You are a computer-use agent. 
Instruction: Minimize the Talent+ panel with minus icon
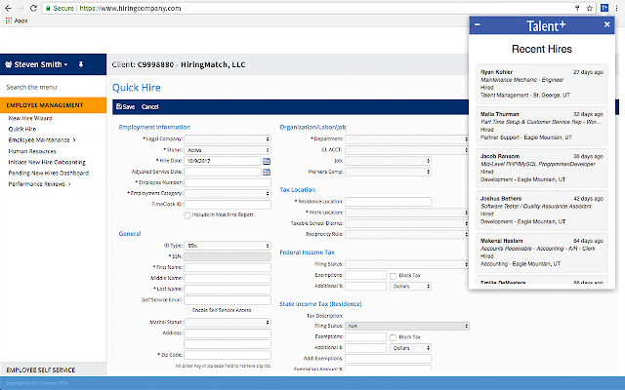point(477,24)
